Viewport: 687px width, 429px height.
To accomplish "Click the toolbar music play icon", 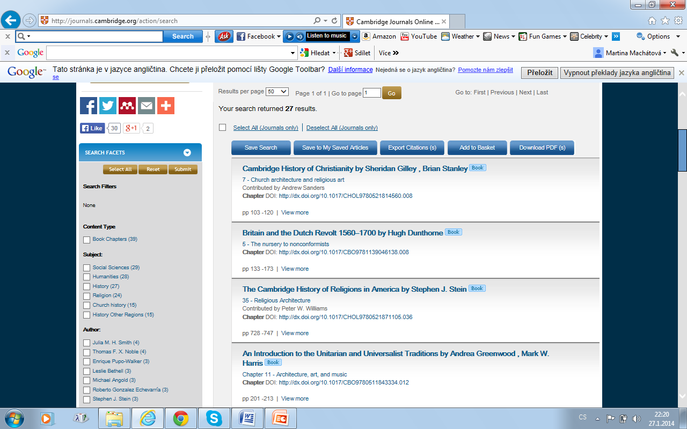I will 289,36.
